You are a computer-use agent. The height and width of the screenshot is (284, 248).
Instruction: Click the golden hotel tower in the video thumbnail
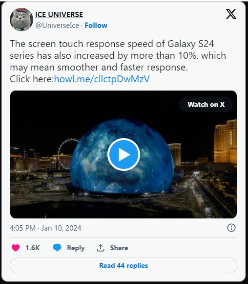pos(225,142)
